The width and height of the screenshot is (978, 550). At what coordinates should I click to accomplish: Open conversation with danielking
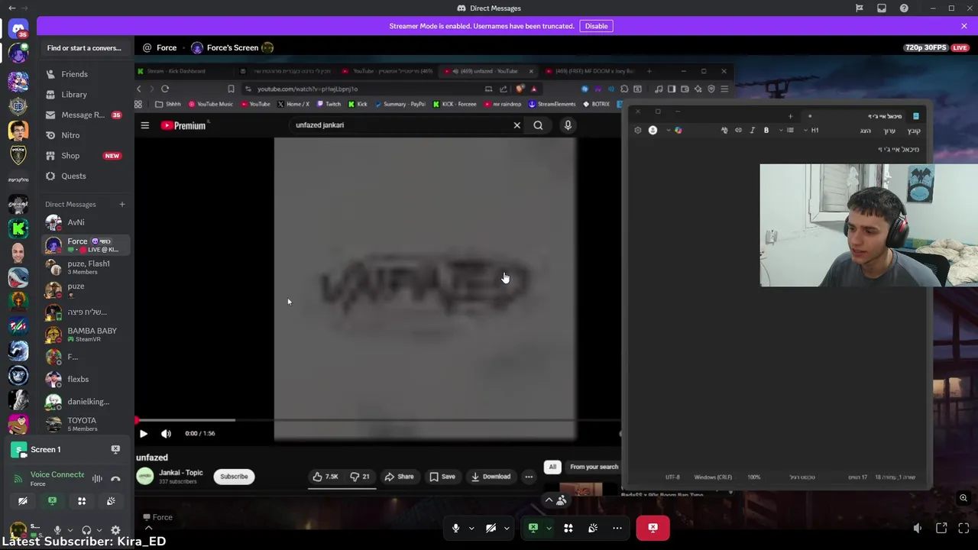click(84, 402)
